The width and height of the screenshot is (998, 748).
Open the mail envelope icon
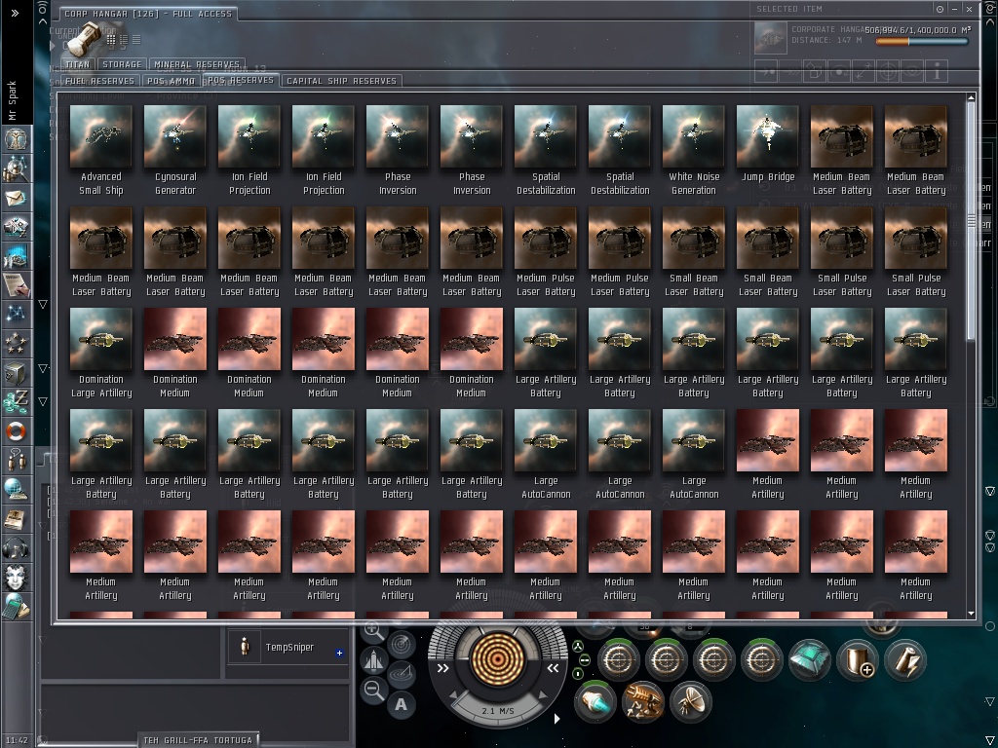[16, 198]
